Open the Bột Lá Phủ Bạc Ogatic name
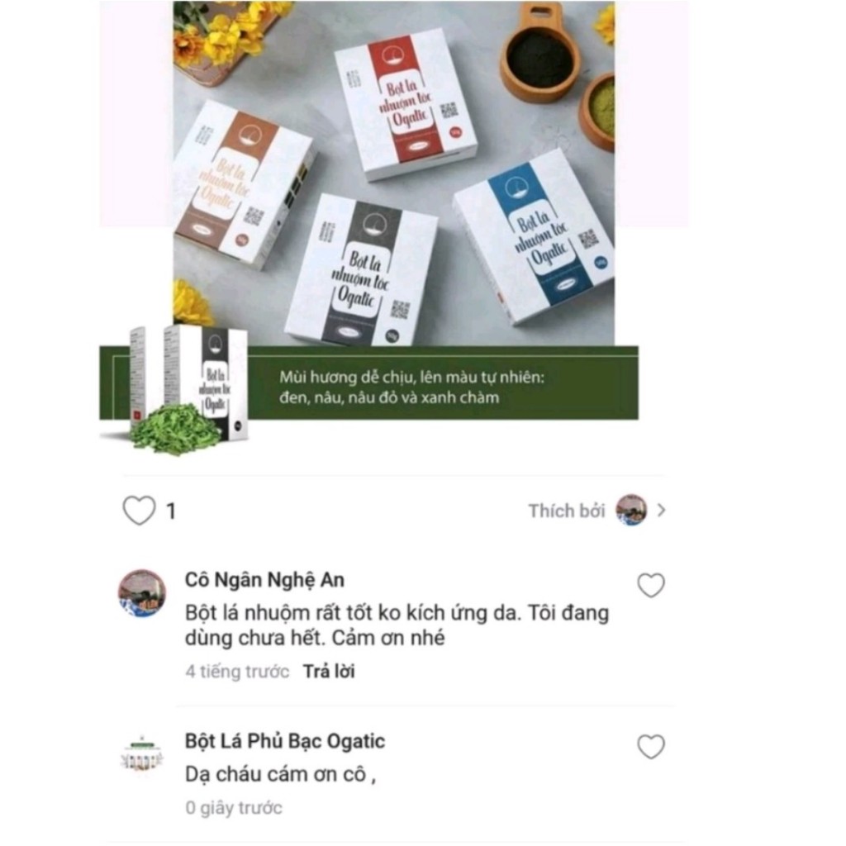 tap(285, 741)
